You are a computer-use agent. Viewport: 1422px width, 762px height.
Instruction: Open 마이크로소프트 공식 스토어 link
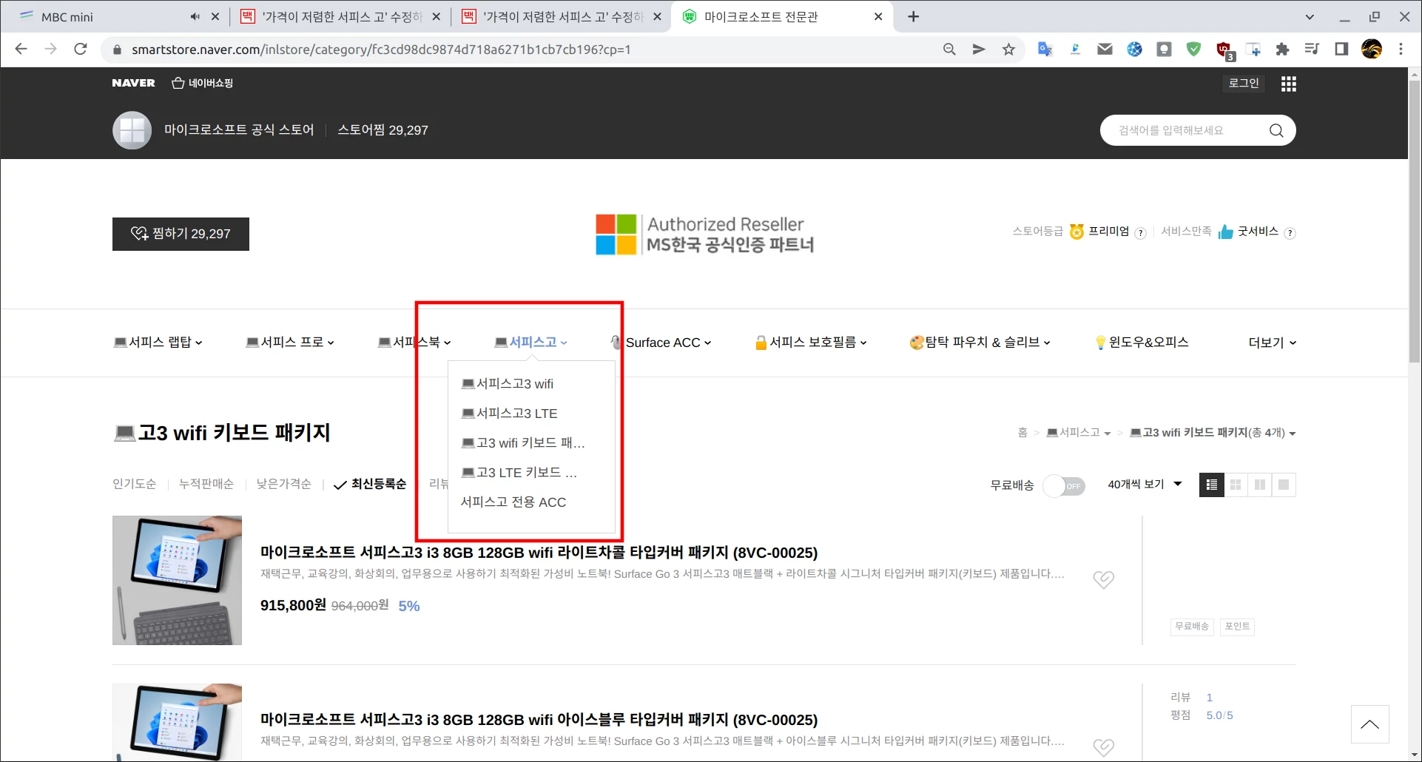point(239,129)
